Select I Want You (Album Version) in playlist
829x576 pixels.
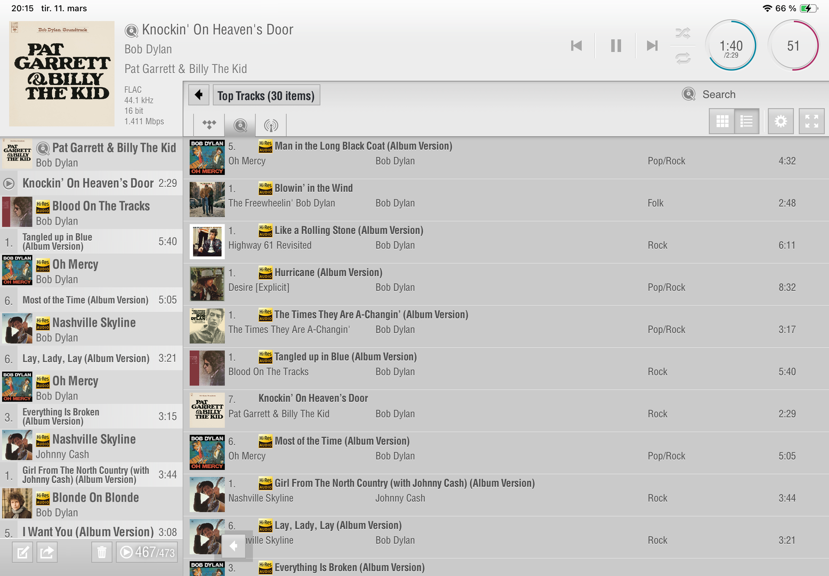[91, 532]
